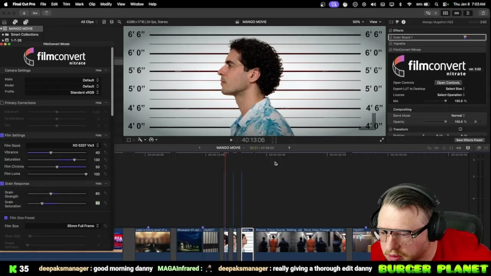Open the Export LUT Select Size dropdown

click(455, 89)
